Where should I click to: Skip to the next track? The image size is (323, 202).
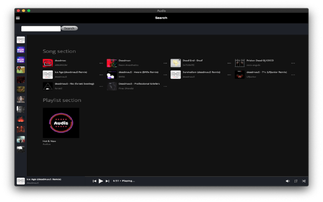click(107, 181)
